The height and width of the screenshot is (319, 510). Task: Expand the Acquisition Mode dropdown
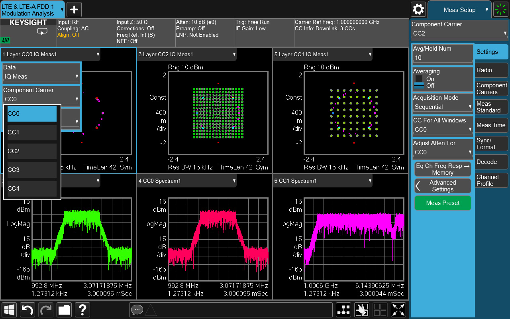(x=443, y=107)
